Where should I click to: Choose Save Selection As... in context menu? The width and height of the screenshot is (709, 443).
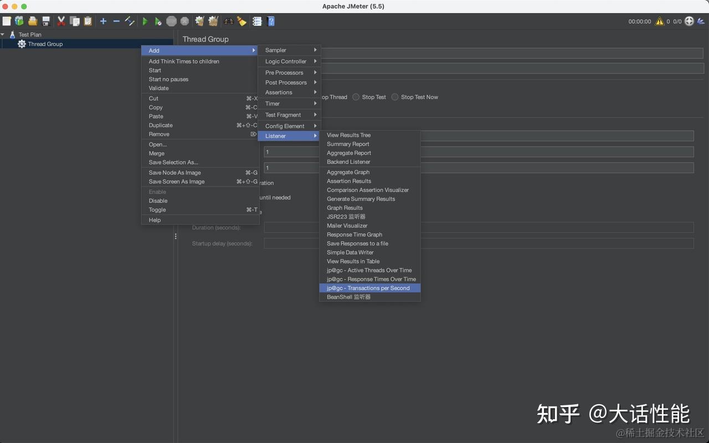tap(200, 162)
